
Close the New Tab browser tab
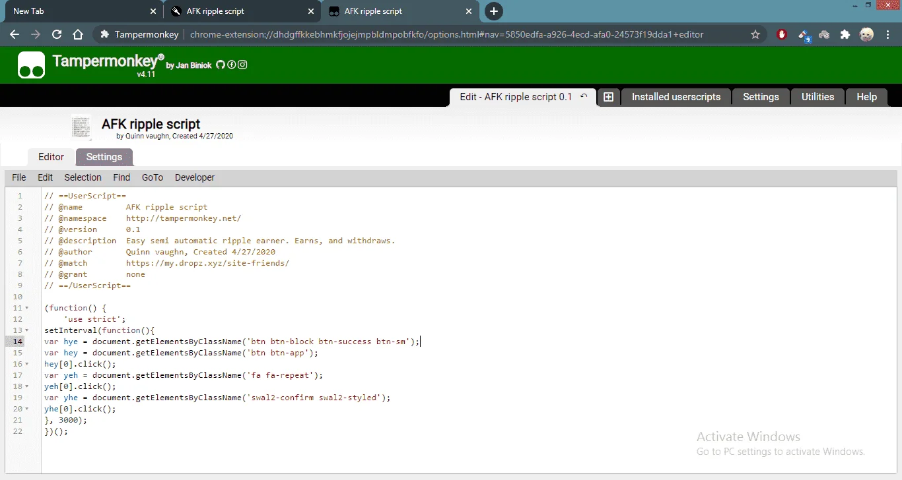click(153, 11)
